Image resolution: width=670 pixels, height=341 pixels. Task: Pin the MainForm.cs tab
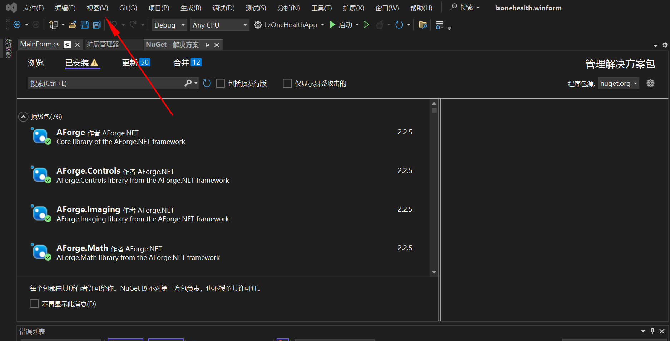pyautogui.click(x=67, y=45)
